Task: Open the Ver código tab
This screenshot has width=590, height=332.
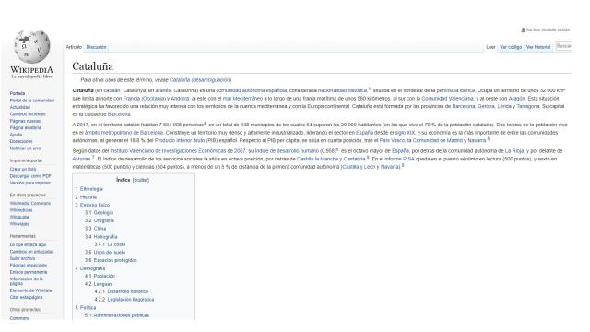Action: [511, 47]
